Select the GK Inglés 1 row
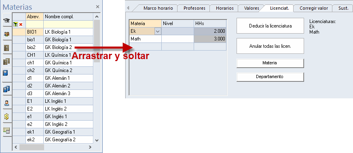The width and height of the screenshot is (353, 153). pyautogui.click(x=53, y=117)
